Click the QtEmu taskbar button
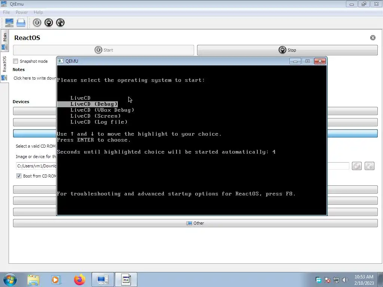This screenshot has height=287, width=383. pyautogui.click(x=102, y=280)
